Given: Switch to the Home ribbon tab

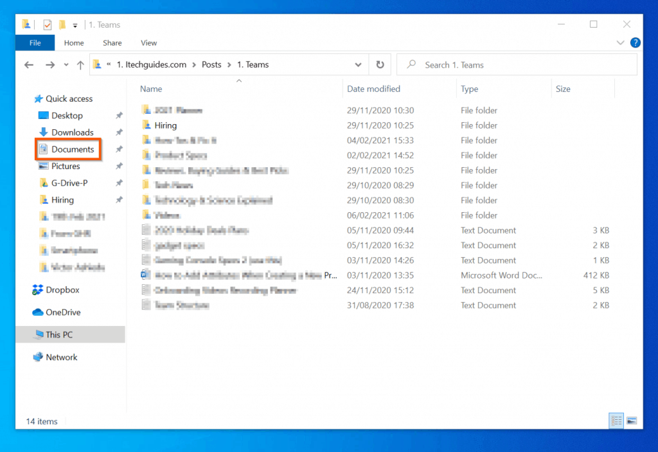Looking at the screenshot, I should [x=74, y=43].
